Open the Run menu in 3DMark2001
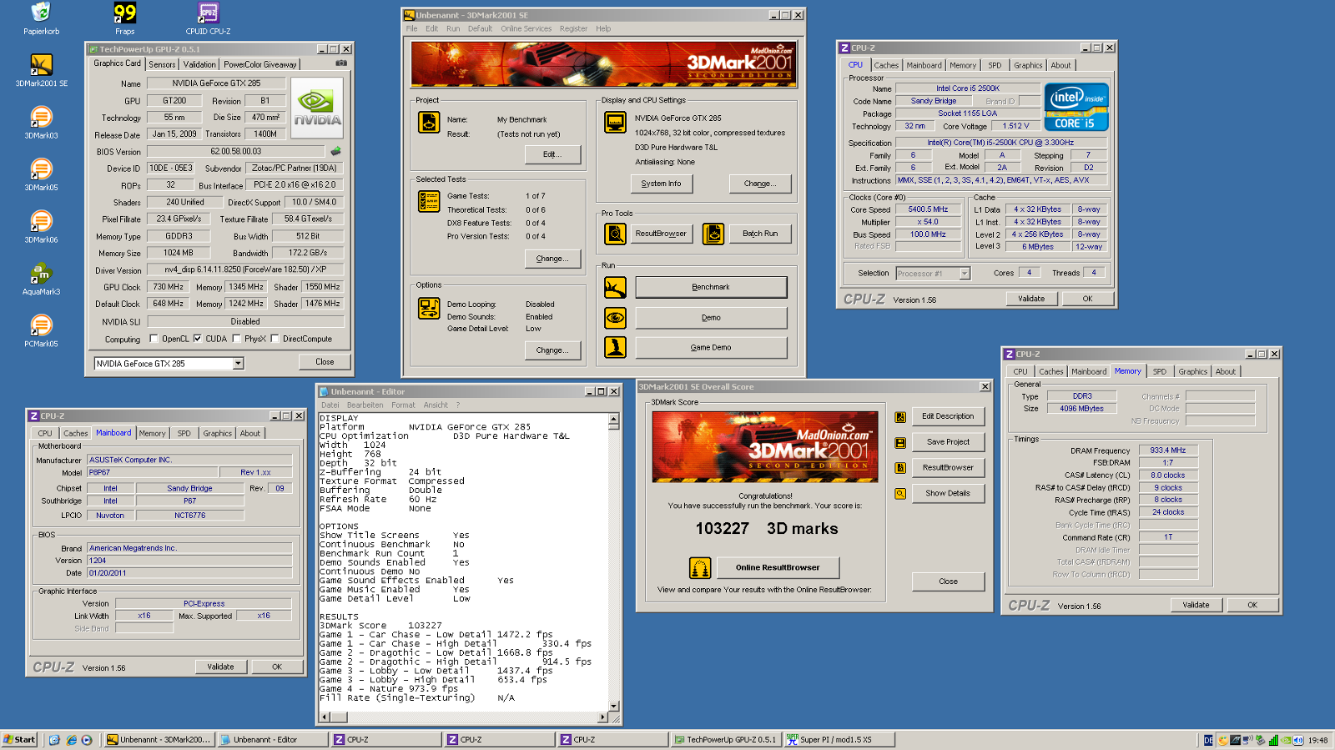 [453, 28]
